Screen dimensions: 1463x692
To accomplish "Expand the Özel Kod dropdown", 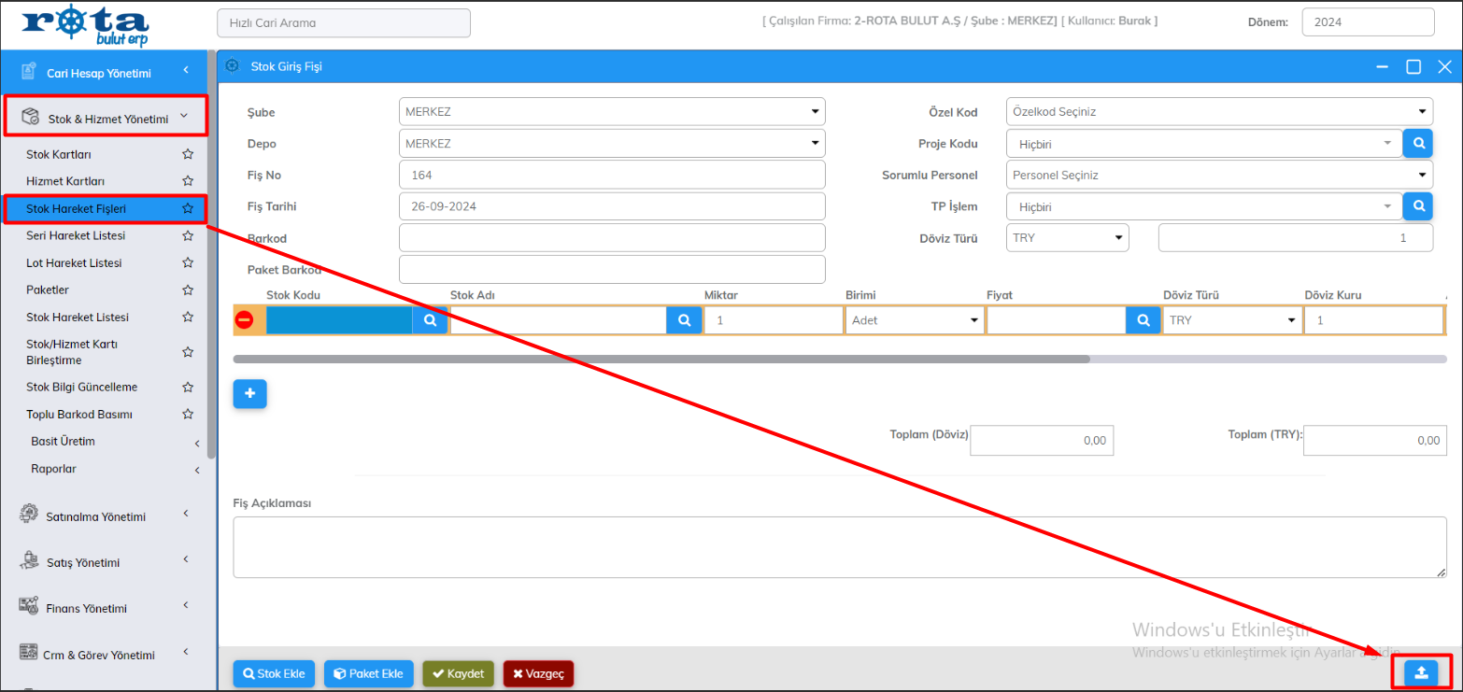I will coord(1219,112).
